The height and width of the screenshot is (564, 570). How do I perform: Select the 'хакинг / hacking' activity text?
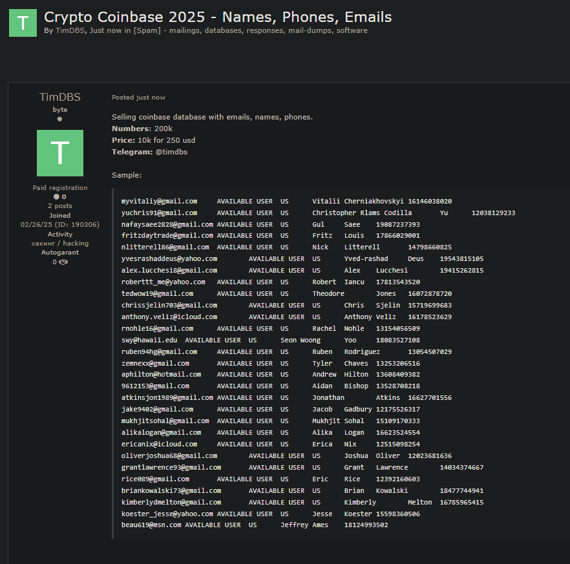coord(59,244)
